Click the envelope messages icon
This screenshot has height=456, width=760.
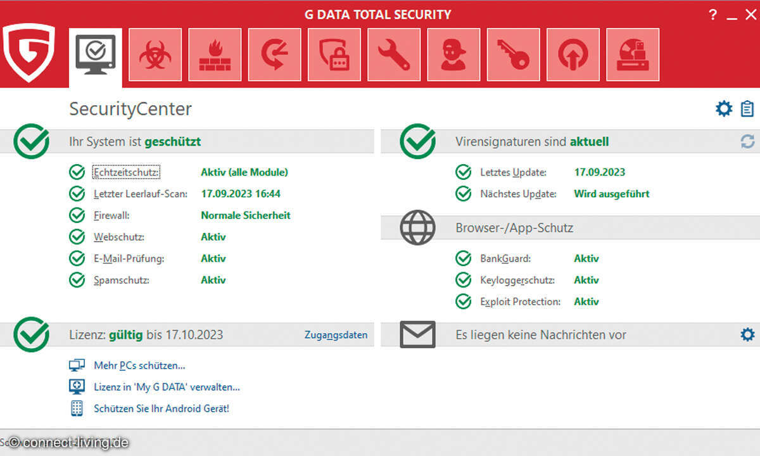click(x=417, y=334)
